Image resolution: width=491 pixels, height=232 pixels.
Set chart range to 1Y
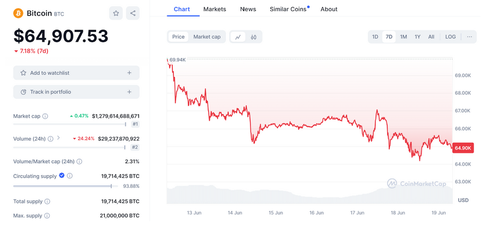417,37
